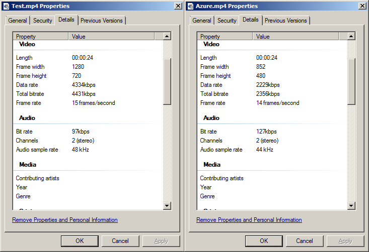Collapse Video section heading in Test.mp4 window
The image size is (369, 252).
pos(27,44)
